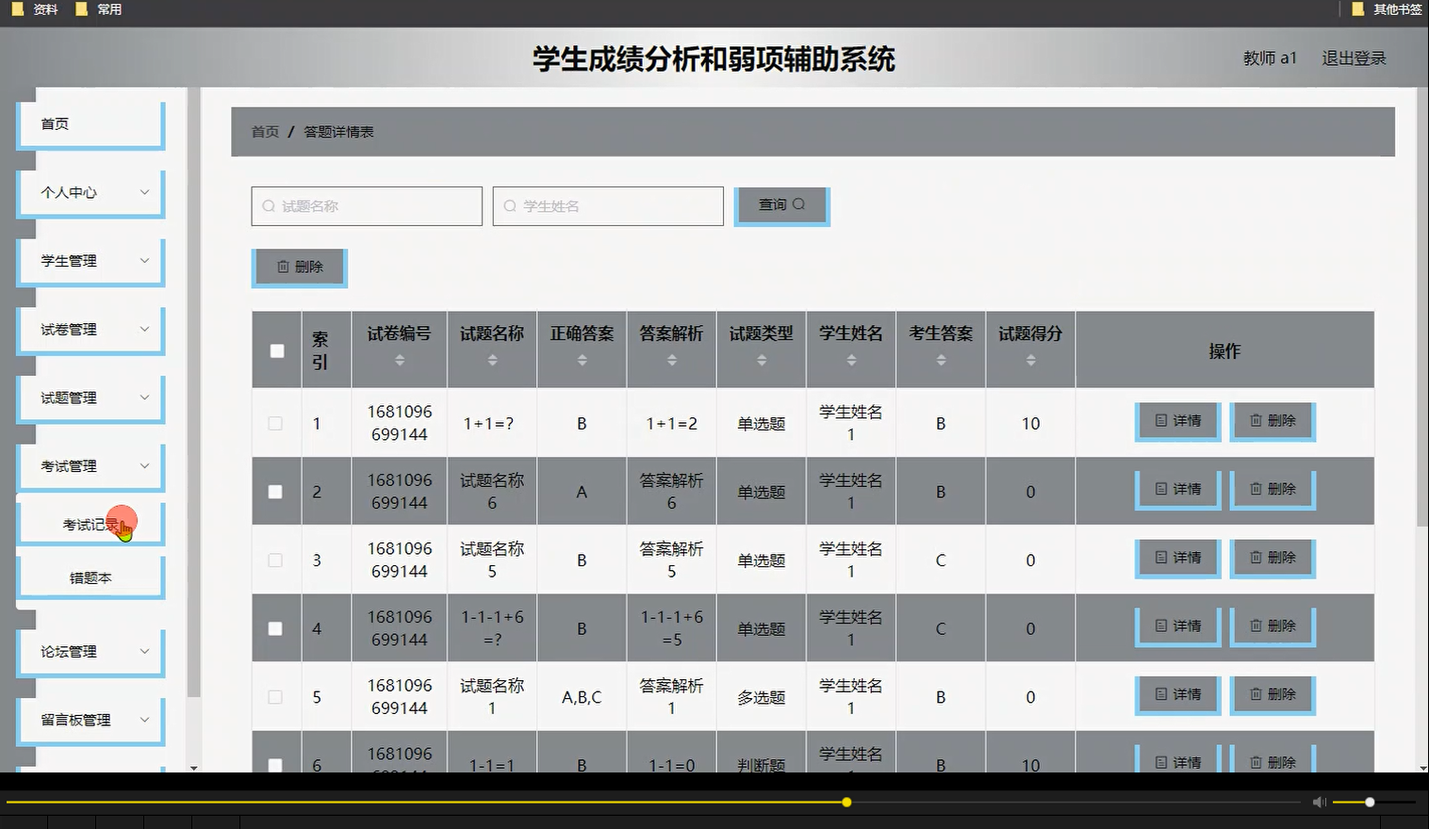This screenshot has height=829, width=1429.
Task: Delete row 3 with its 删除 button
Action: tap(1273, 558)
